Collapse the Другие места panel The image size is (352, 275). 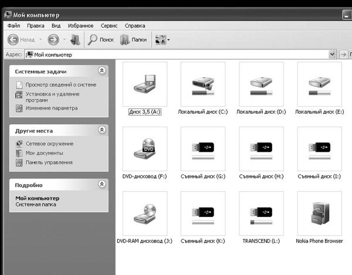pos(102,130)
